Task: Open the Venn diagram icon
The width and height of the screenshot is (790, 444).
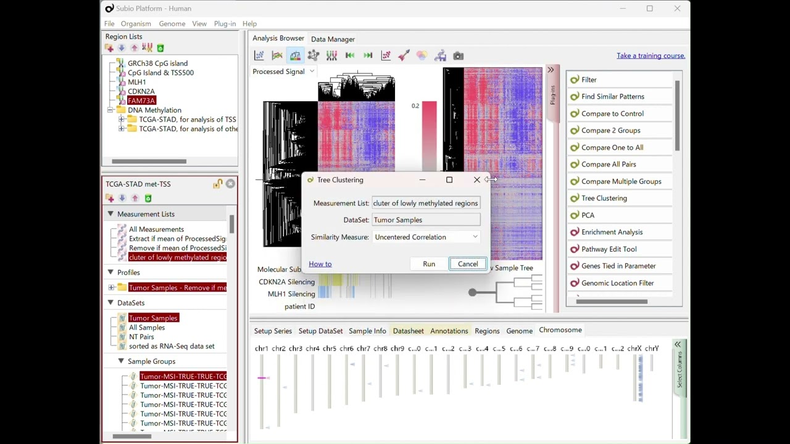Action: [x=422, y=55]
